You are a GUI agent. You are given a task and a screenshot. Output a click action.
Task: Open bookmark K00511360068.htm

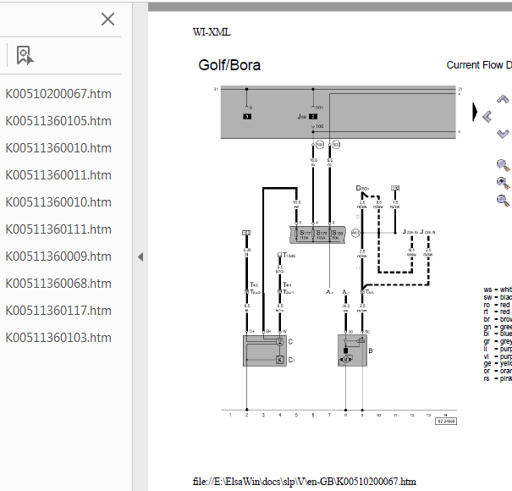click(58, 284)
